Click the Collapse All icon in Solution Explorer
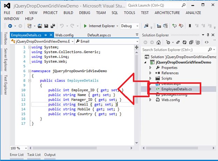 tap(191, 42)
